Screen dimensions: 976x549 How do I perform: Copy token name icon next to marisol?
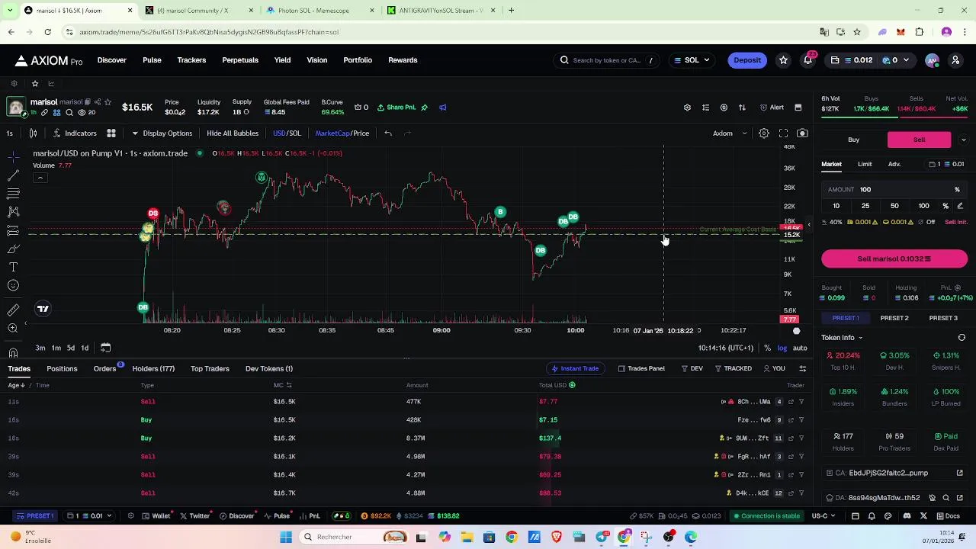tap(88, 102)
